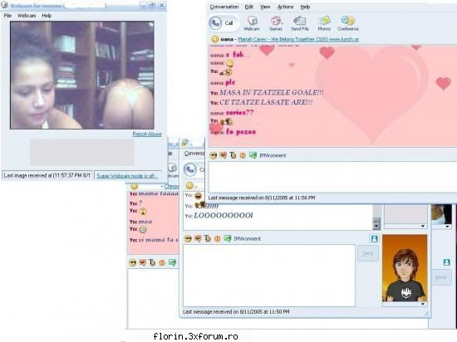Open the Actions menu

click(x=285, y=7)
